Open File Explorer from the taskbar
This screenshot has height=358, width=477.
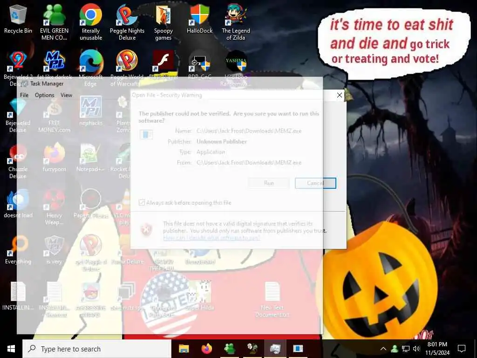tap(184, 349)
